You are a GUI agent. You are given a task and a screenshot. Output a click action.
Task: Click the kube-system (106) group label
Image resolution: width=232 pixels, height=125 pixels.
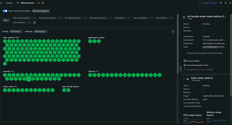pos(11,37)
